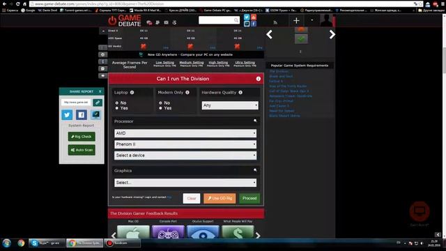Click the search icon in Processor header
446x251 pixels.
click(255, 121)
